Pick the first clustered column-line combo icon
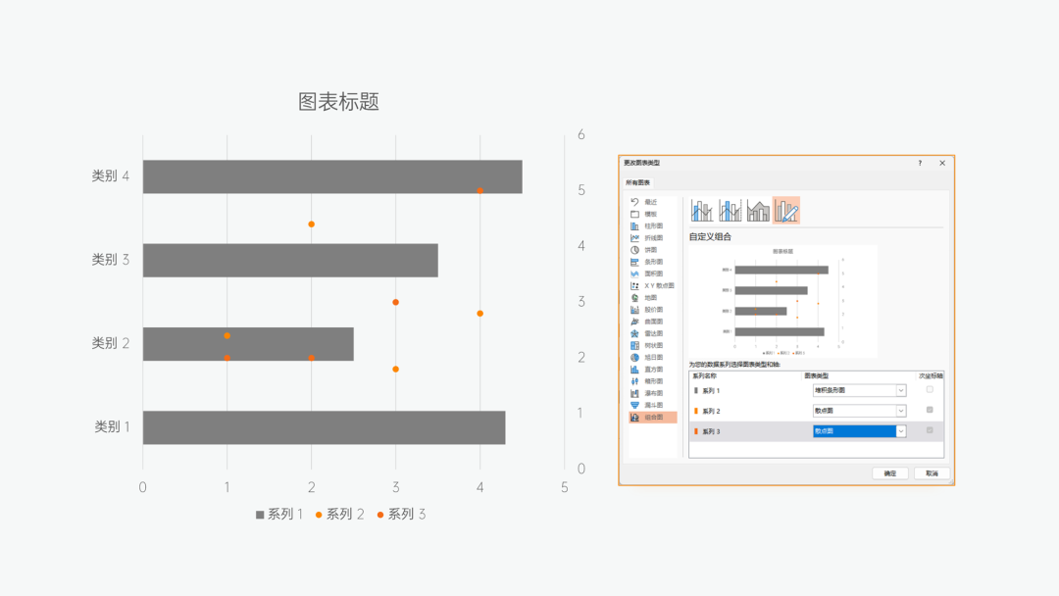This screenshot has height=596, width=1059. [x=702, y=211]
